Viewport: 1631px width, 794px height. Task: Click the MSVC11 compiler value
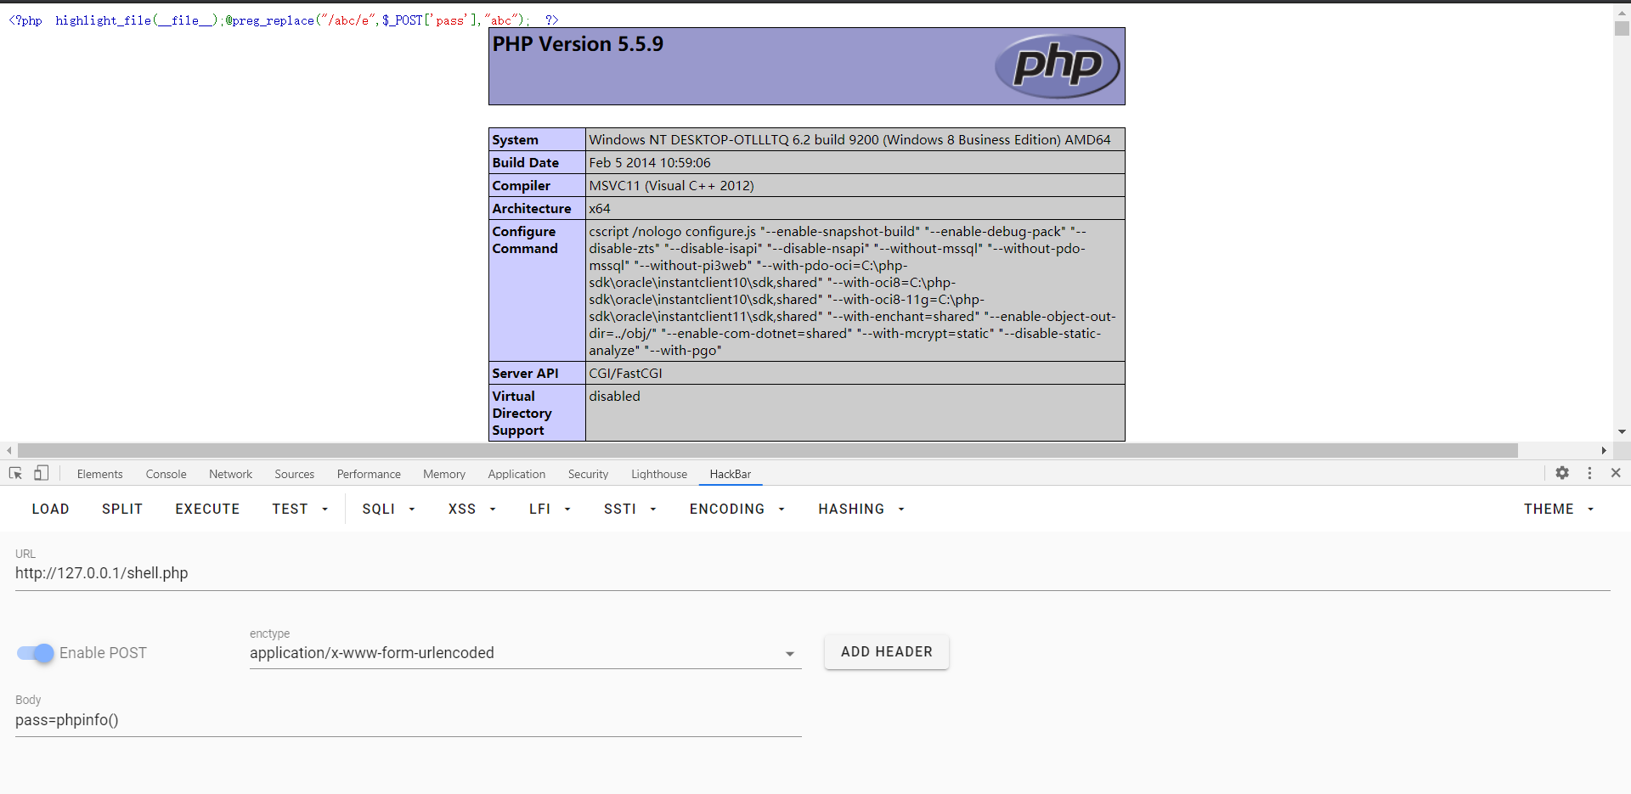(x=671, y=186)
